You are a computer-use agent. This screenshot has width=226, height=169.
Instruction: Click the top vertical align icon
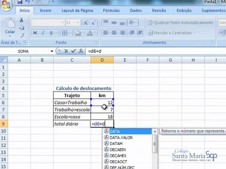pyautogui.click(x=106, y=23)
